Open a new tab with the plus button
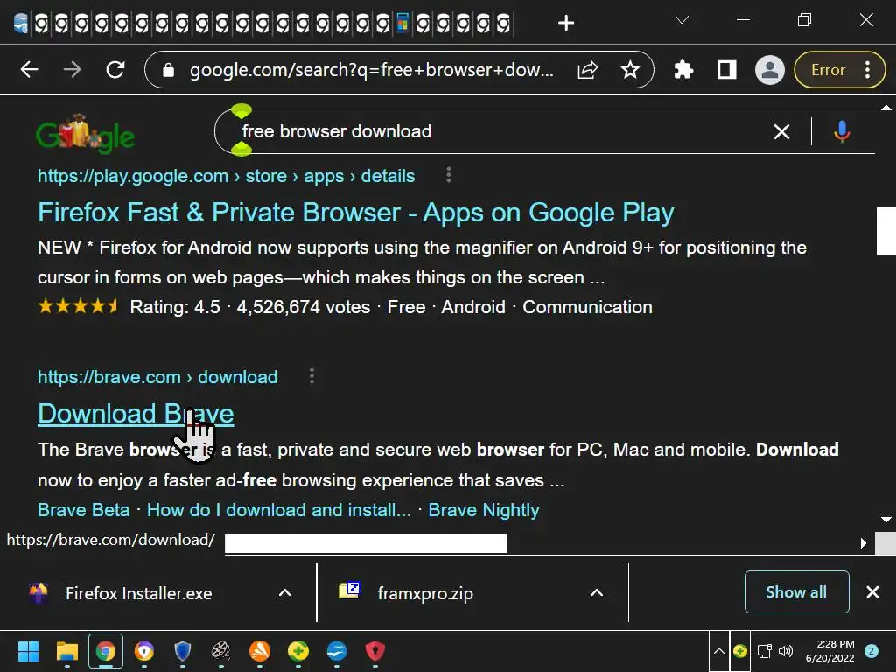Viewport: 896px width, 672px height. [x=566, y=23]
